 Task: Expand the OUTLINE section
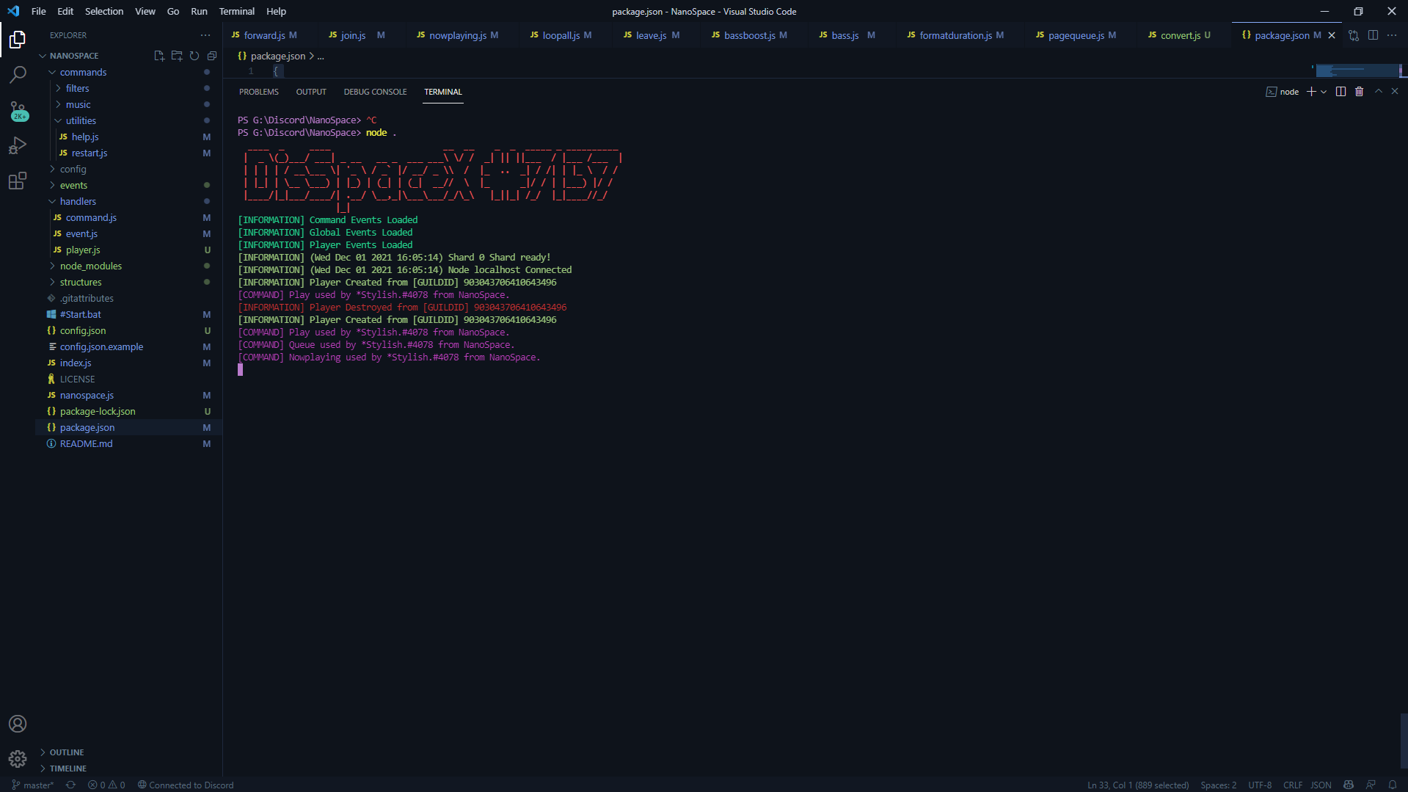click(x=66, y=752)
